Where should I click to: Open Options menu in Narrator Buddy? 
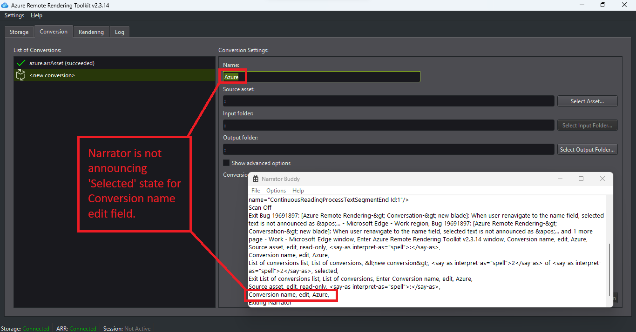276,191
